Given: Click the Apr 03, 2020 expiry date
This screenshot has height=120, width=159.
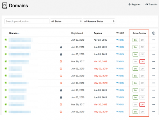Looking at the screenshot, I should (x=100, y=40).
